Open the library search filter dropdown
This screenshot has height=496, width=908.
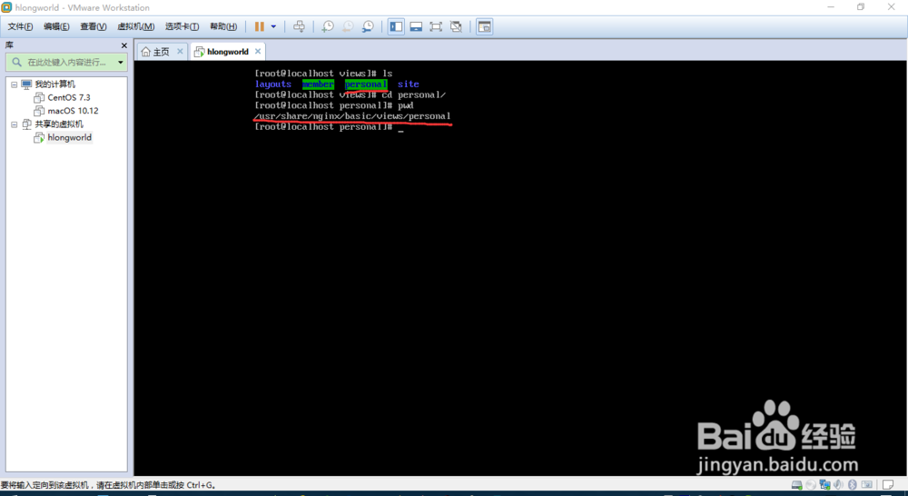[121, 62]
